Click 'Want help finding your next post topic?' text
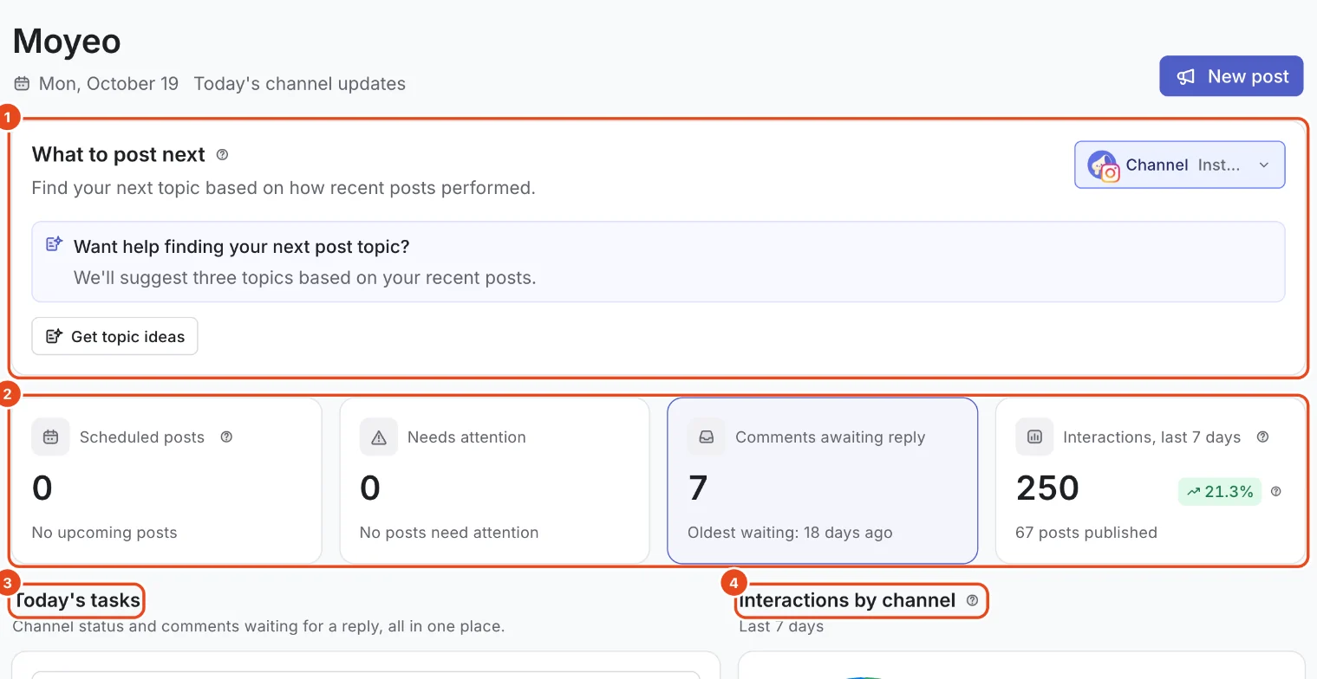Viewport: 1317px width, 679px height. [242, 247]
